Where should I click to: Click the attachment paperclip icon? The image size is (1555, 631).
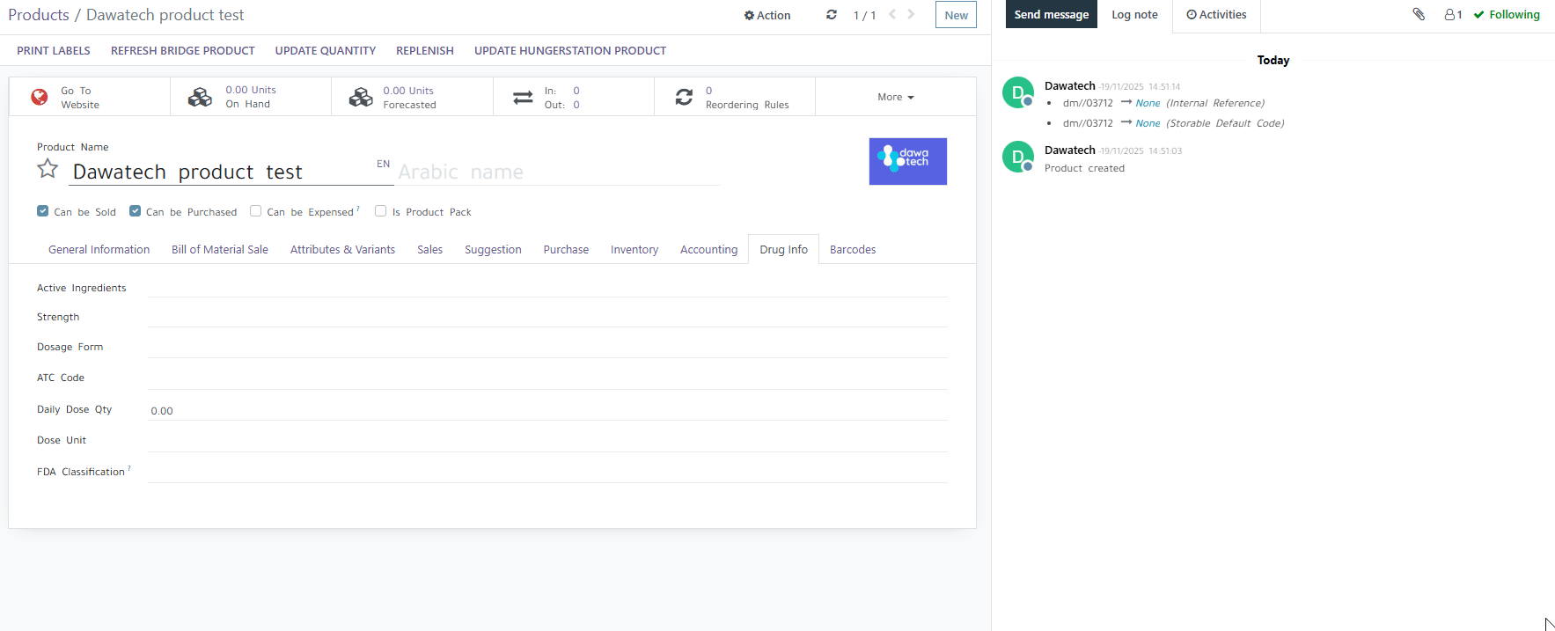(x=1419, y=14)
